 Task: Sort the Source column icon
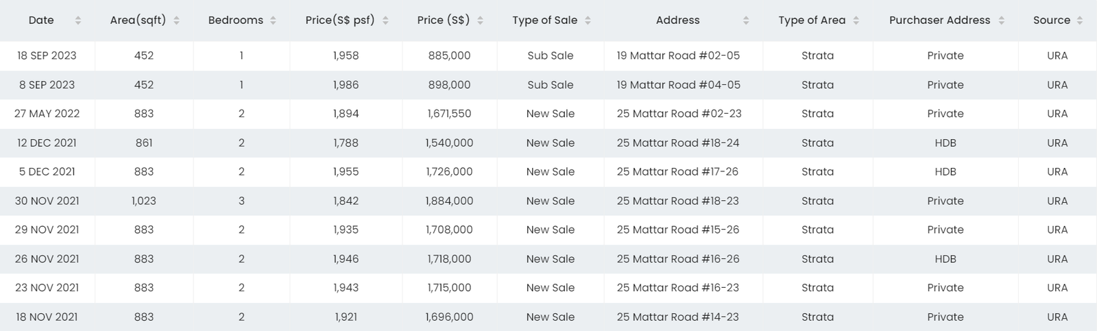[x=1080, y=21]
